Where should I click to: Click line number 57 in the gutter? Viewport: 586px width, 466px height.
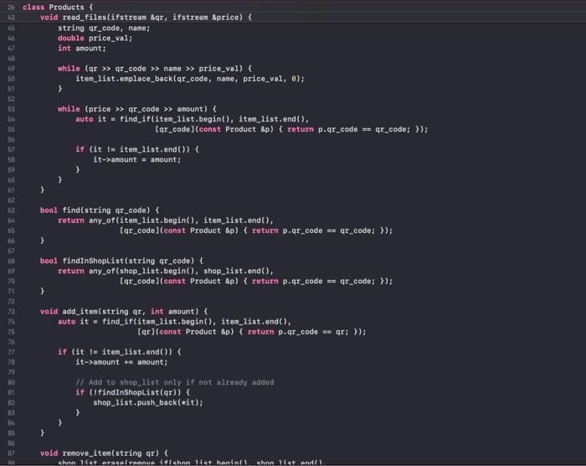pos(11,149)
